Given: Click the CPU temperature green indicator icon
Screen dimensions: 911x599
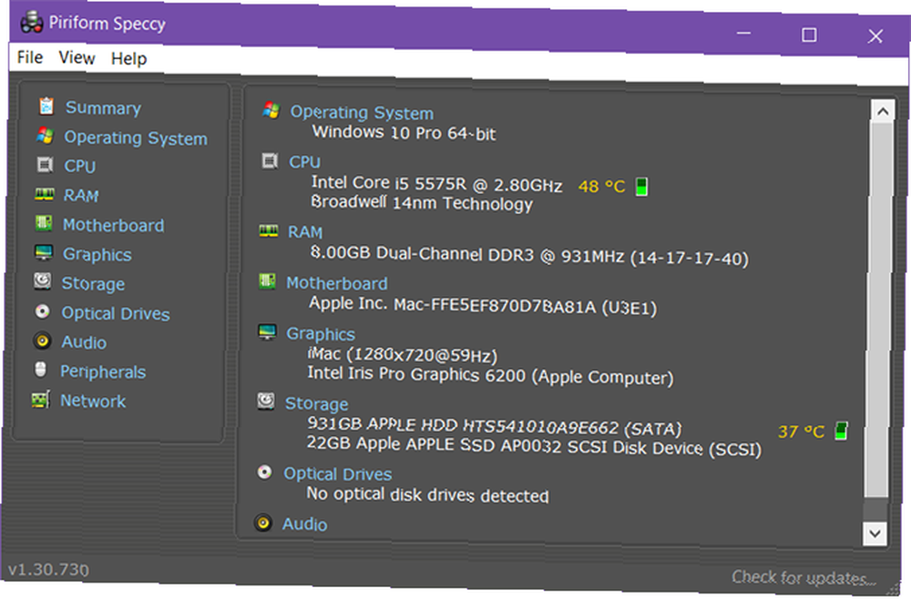Looking at the screenshot, I should point(641,187).
